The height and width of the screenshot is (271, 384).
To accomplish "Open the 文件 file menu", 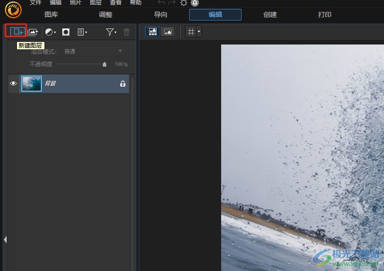I will pos(36,3).
